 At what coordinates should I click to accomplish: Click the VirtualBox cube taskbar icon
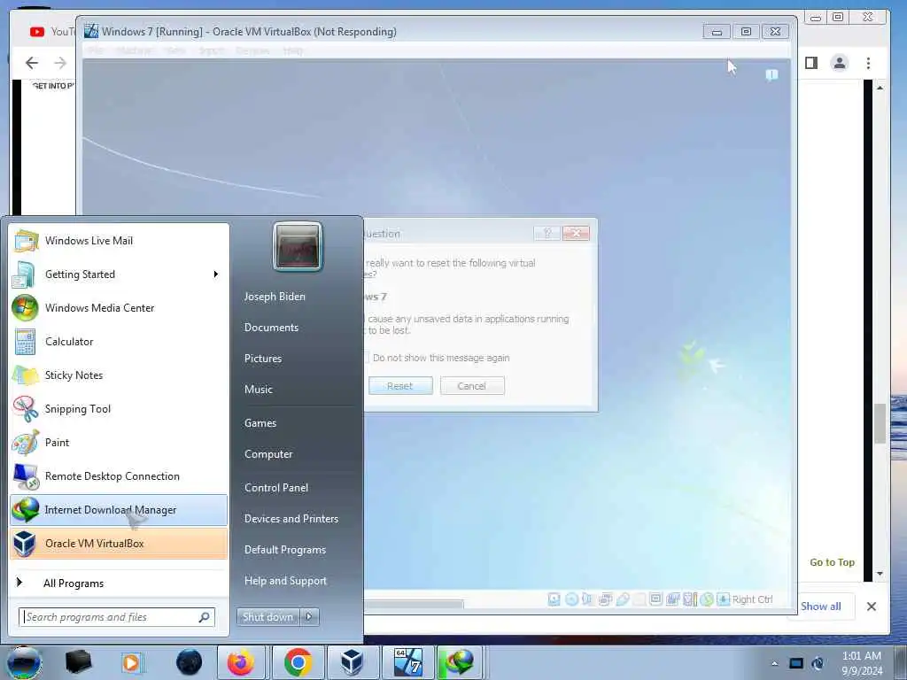click(352, 662)
